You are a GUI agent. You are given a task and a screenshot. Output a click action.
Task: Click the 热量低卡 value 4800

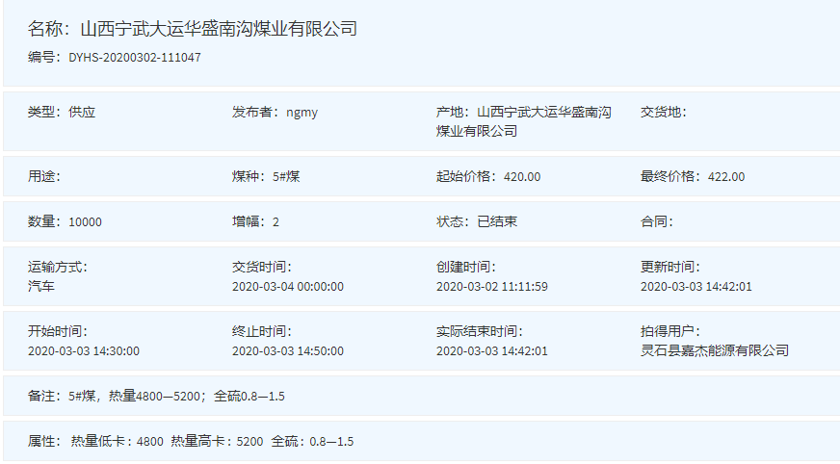point(150,442)
